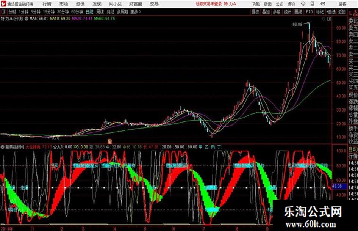Screen dimensions: 358x231
Task: Click MA10: 69.20 indicator value
Action: [60, 19]
